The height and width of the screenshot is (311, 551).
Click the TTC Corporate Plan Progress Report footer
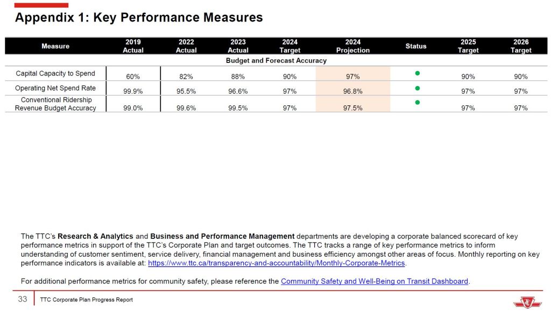[86, 300]
